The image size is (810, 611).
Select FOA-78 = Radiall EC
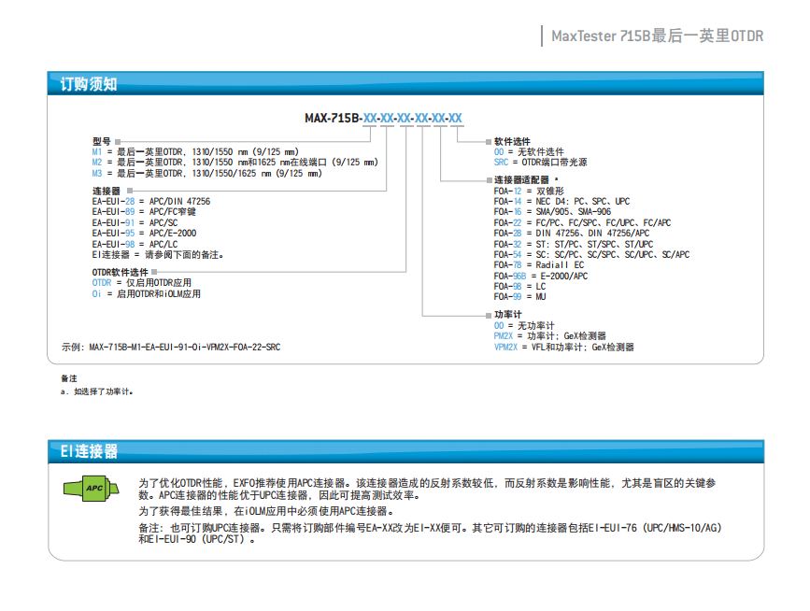539,265
